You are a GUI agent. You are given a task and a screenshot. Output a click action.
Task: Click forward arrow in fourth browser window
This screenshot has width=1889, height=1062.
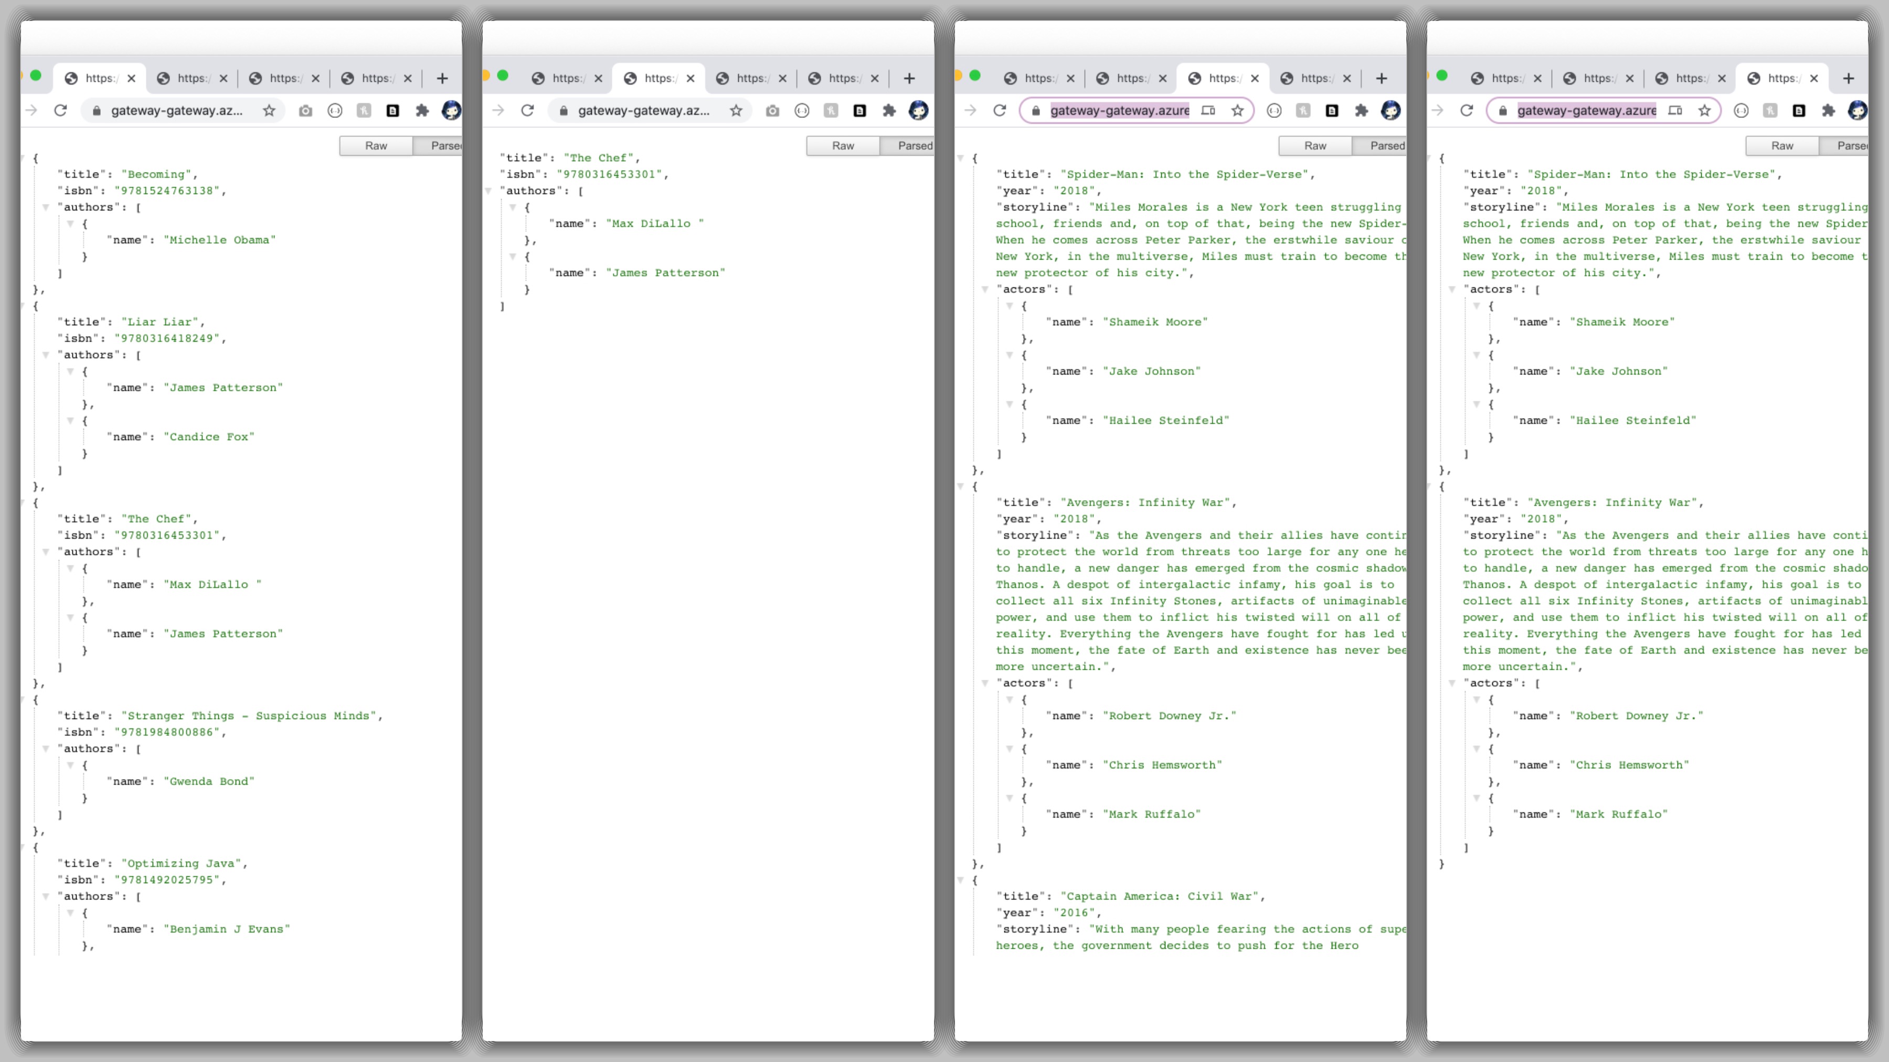click(x=1437, y=111)
